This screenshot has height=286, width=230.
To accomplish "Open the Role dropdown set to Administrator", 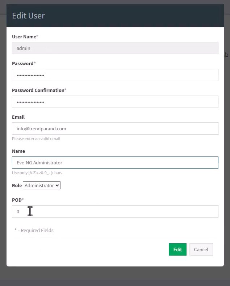I will click(42, 185).
